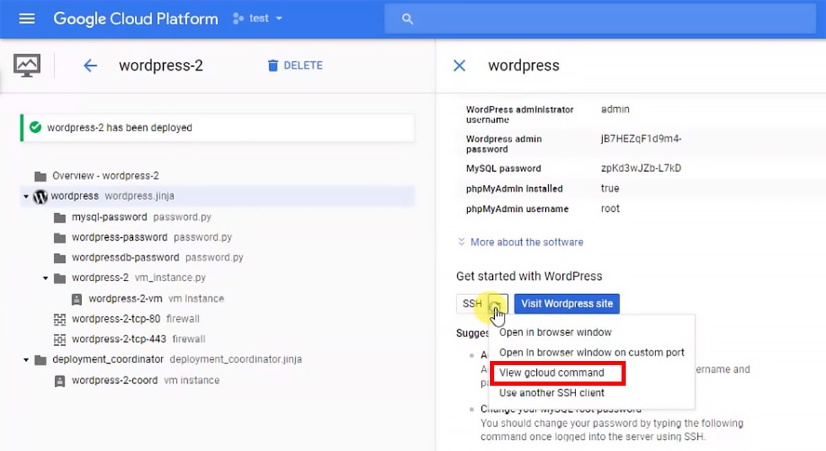Viewport: 826px width, 451px height.
Task: Click the Deployment Manager monitor icon
Action: click(27, 65)
